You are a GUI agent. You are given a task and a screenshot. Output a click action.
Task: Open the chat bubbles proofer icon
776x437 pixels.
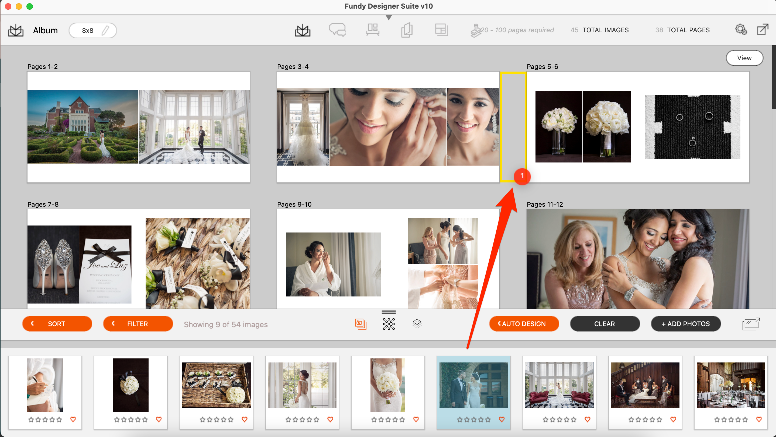click(337, 30)
